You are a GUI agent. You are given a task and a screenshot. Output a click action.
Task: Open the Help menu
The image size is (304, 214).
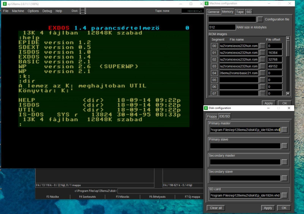[x=59, y=11]
